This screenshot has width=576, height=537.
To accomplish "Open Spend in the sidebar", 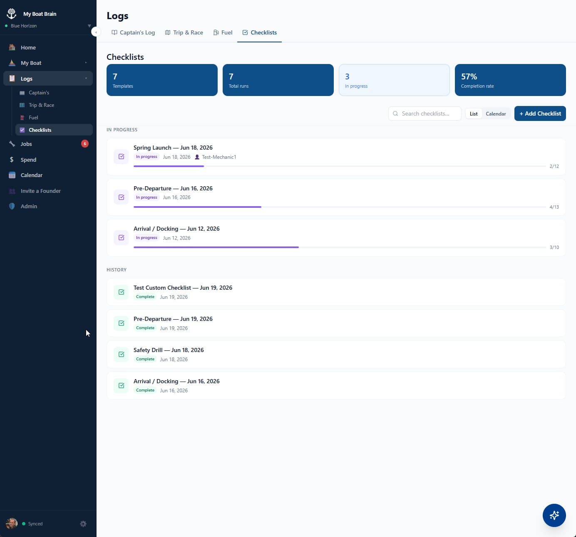I will [x=48, y=160].
